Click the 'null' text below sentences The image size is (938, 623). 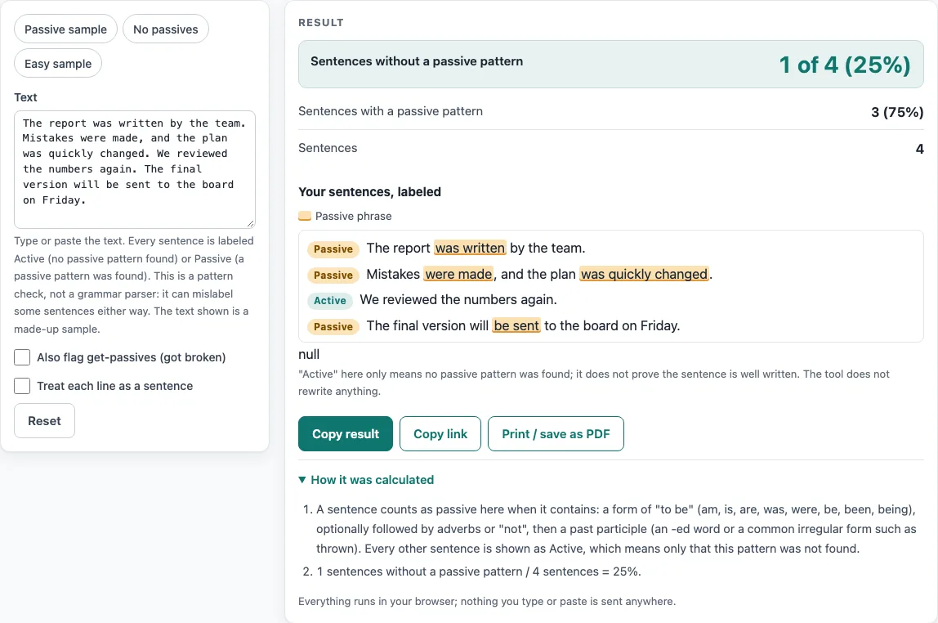click(x=309, y=354)
